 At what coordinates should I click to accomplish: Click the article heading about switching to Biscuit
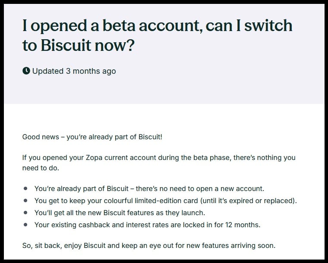click(157, 35)
